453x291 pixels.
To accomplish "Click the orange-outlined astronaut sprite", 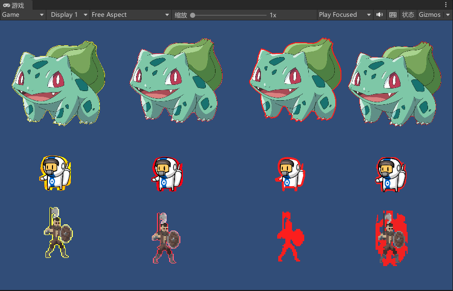I will pyautogui.click(x=55, y=173).
